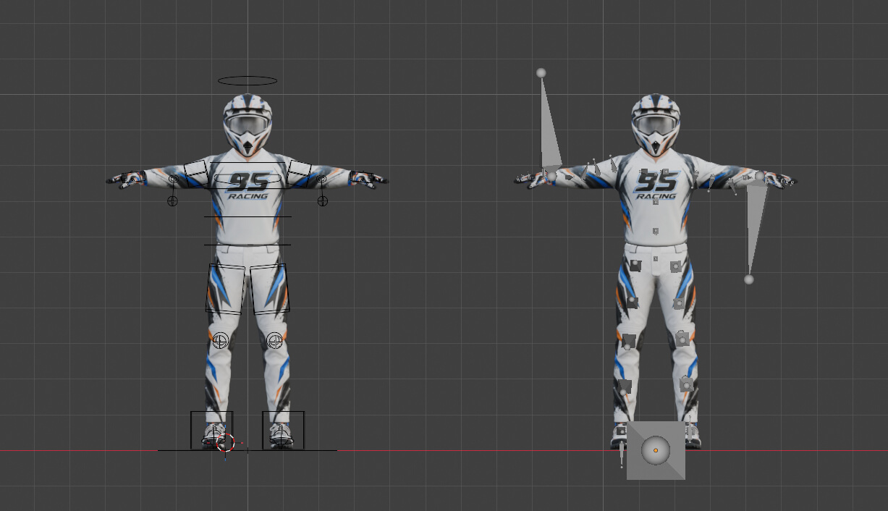Select the small thin bone below right figure's boot
888x511 pixels.
point(622,454)
